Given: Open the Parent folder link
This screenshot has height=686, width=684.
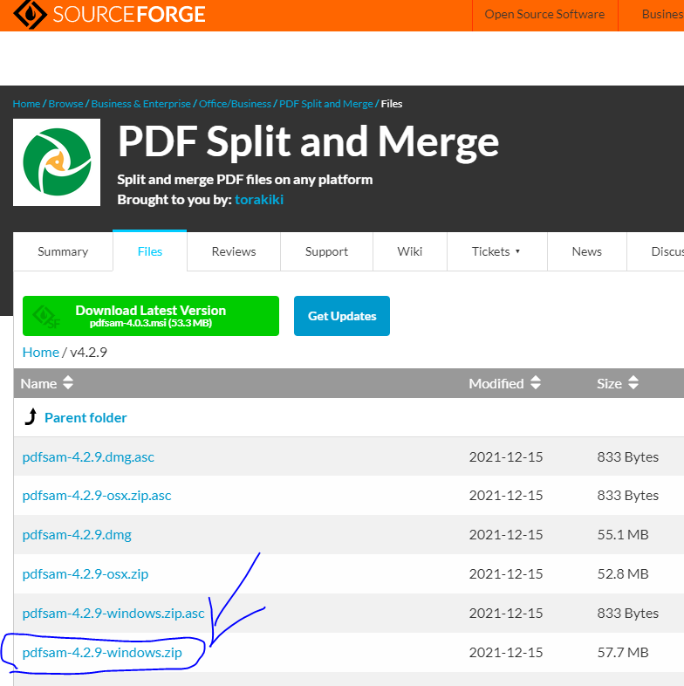Looking at the screenshot, I should 85,418.
